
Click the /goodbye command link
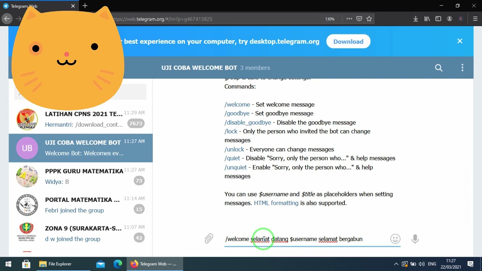[237, 113]
